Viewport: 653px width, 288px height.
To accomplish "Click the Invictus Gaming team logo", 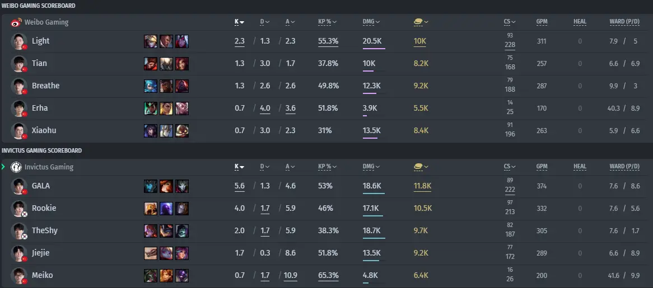I will [x=16, y=167].
